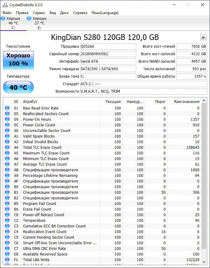Select drive C: tab with 40 °C

[x=13, y=23]
